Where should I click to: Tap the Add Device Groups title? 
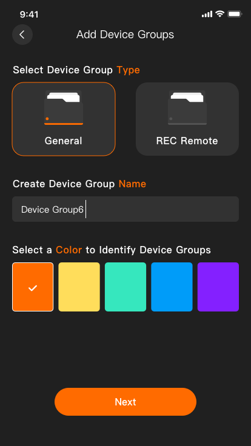125,35
